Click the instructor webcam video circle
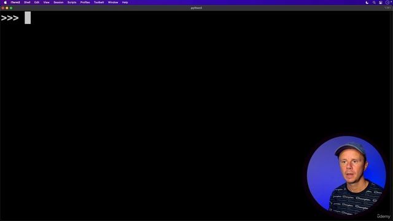The width and height of the screenshot is (393, 221). (x=346, y=175)
